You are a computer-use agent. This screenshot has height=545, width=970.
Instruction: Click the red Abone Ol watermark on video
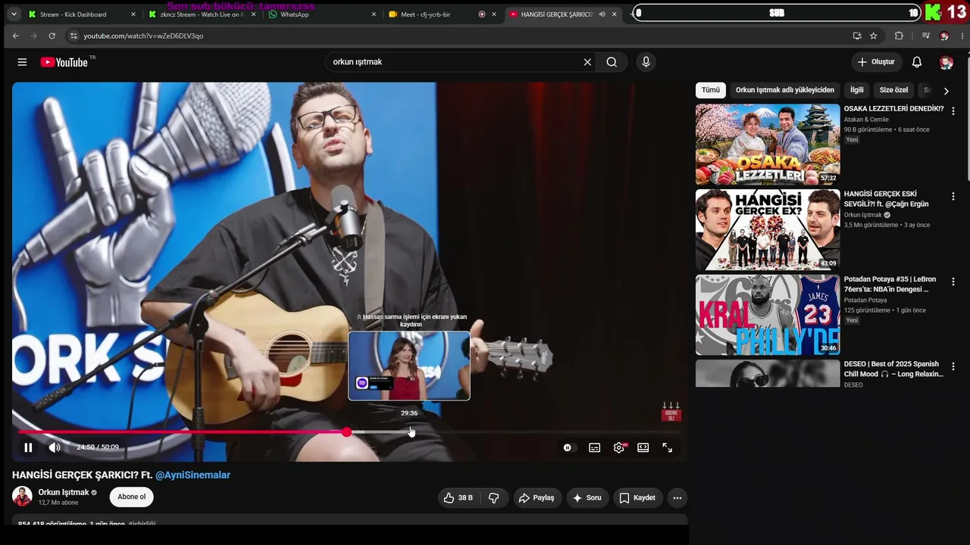coord(671,413)
